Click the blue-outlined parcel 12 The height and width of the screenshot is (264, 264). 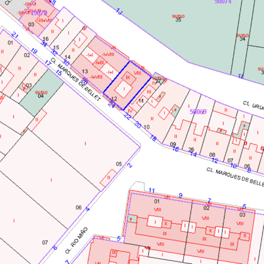(x=127, y=85)
